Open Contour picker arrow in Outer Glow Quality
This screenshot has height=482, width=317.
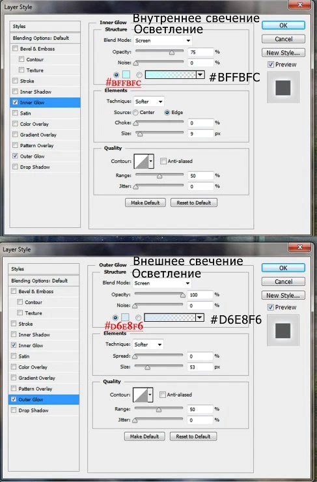coord(150,395)
